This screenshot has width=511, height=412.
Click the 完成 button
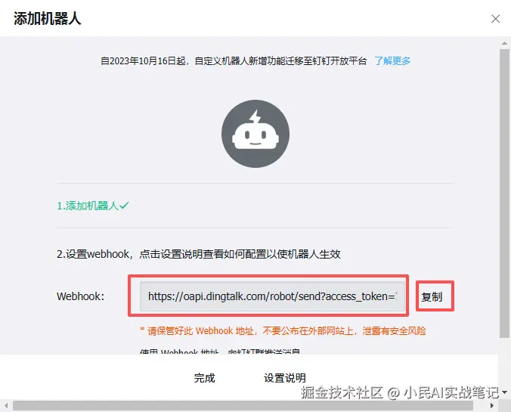point(205,378)
